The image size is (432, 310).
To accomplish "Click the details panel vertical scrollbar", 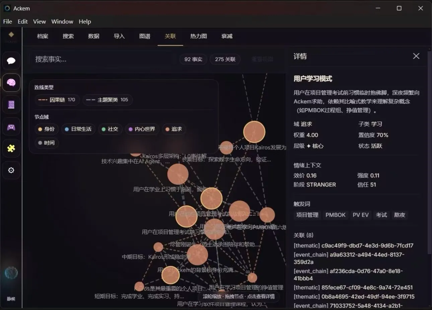I will point(430,152).
